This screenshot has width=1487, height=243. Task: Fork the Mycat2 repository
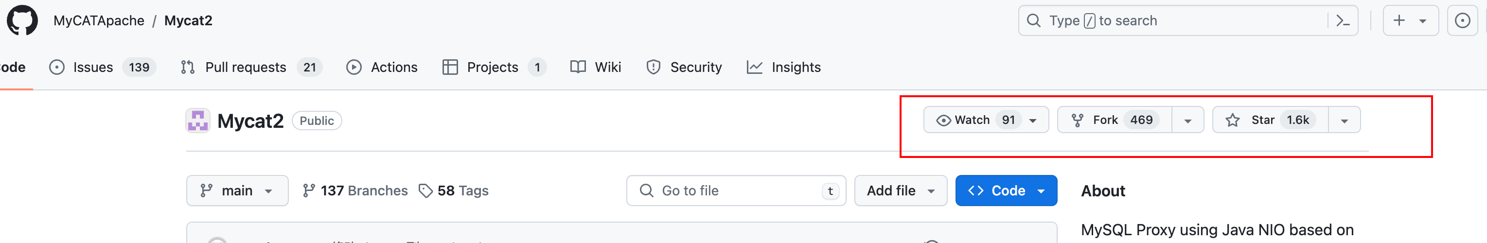pyautogui.click(x=1114, y=120)
